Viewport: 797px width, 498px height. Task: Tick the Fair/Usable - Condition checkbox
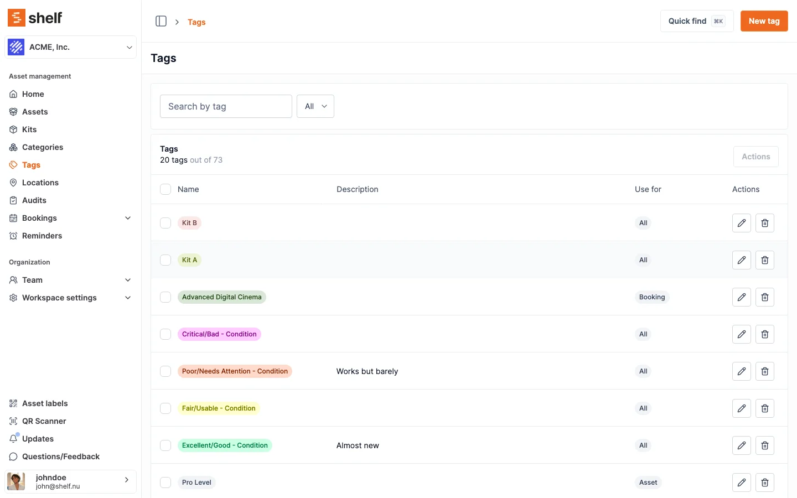[165, 408]
